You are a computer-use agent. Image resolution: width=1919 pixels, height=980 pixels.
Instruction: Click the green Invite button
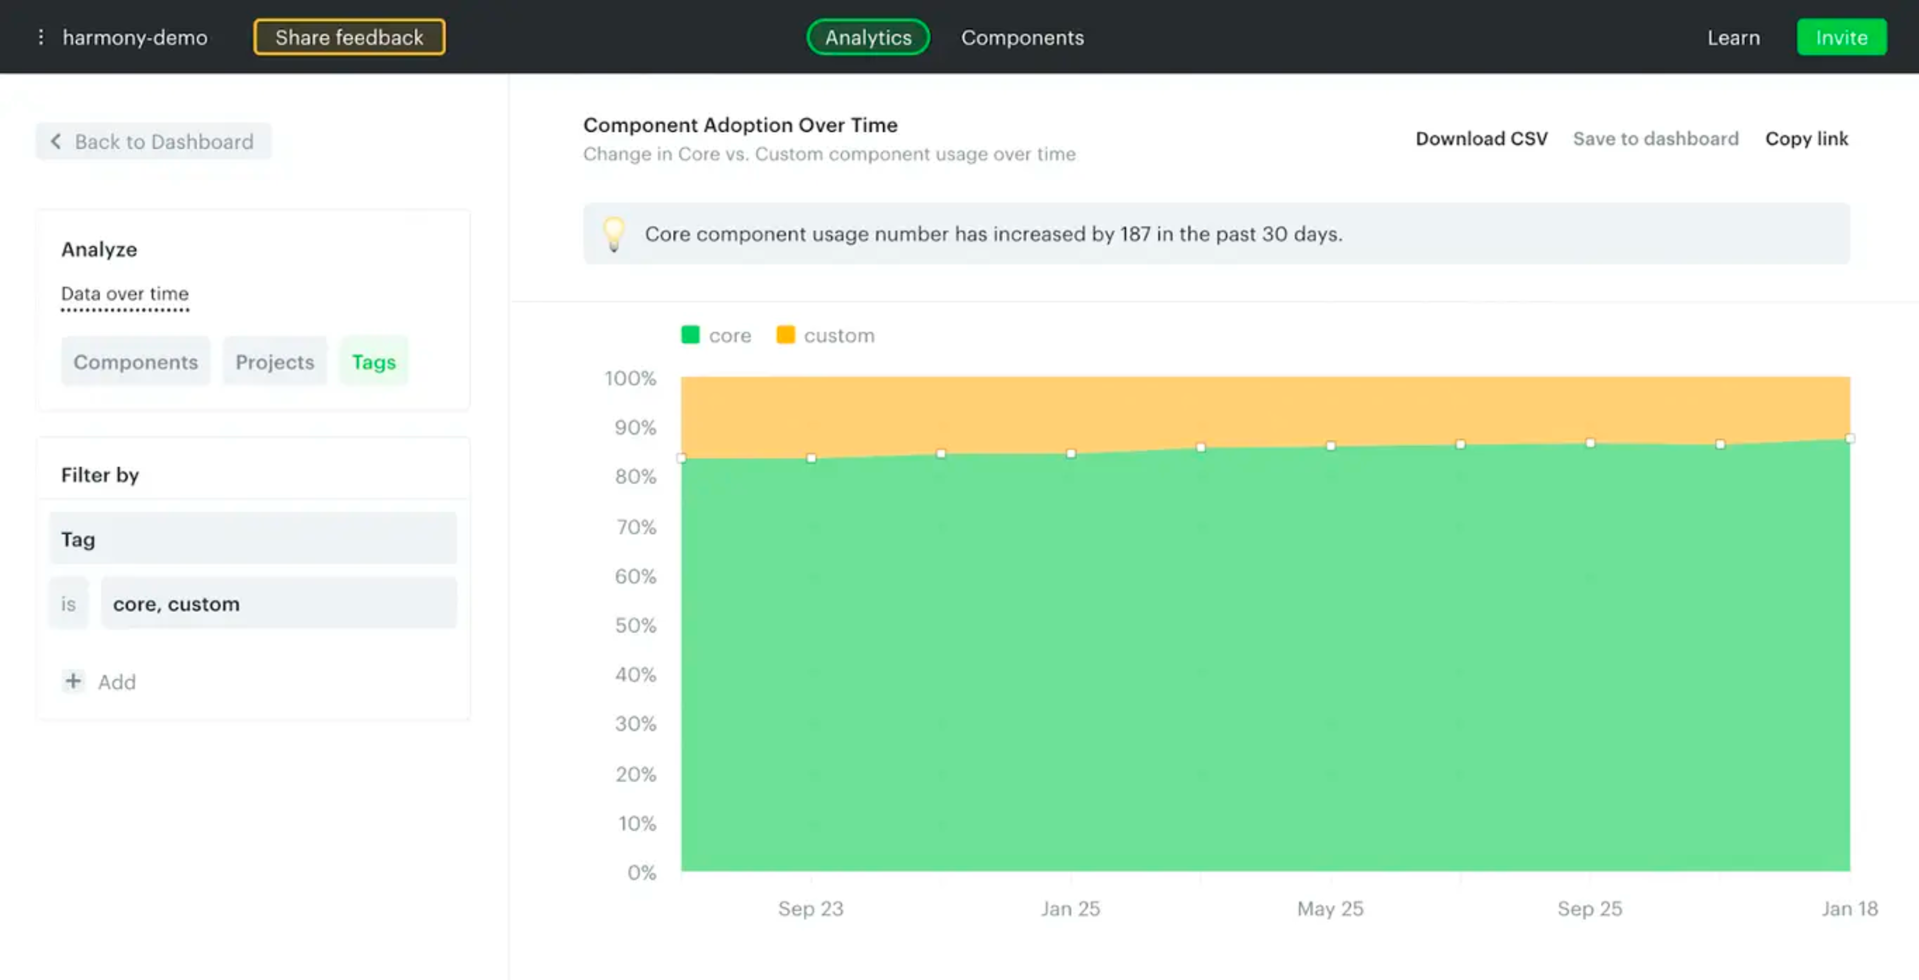[x=1841, y=37]
